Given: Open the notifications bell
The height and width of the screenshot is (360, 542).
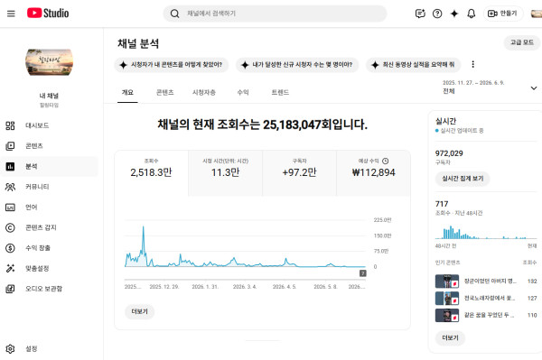Looking at the screenshot, I should (x=472, y=14).
